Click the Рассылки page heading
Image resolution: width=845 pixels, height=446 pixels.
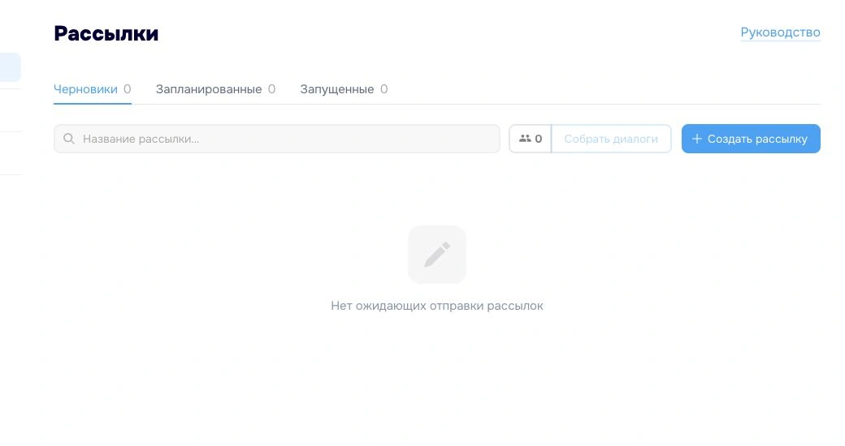[106, 33]
